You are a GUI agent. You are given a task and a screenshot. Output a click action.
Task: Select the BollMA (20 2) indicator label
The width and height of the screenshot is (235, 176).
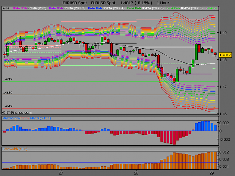pos(37,8)
